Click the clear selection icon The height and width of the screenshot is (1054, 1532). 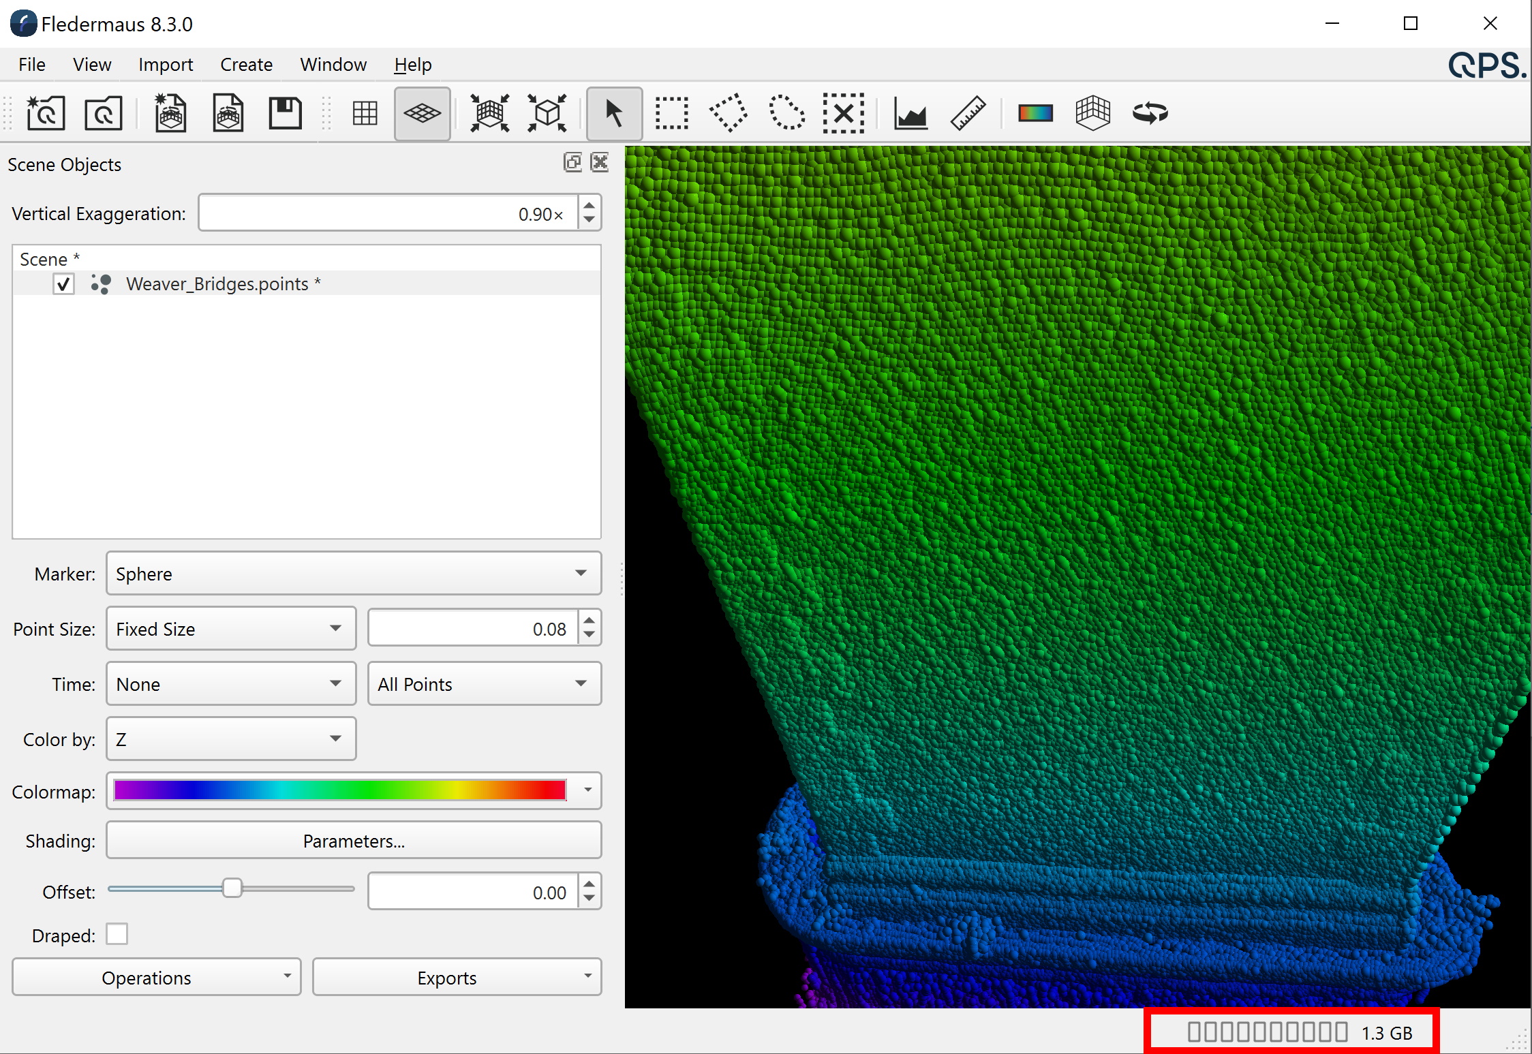point(843,113)
